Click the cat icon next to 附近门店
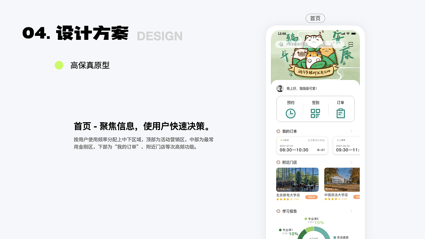425x239 pixels. coord(278,162)
